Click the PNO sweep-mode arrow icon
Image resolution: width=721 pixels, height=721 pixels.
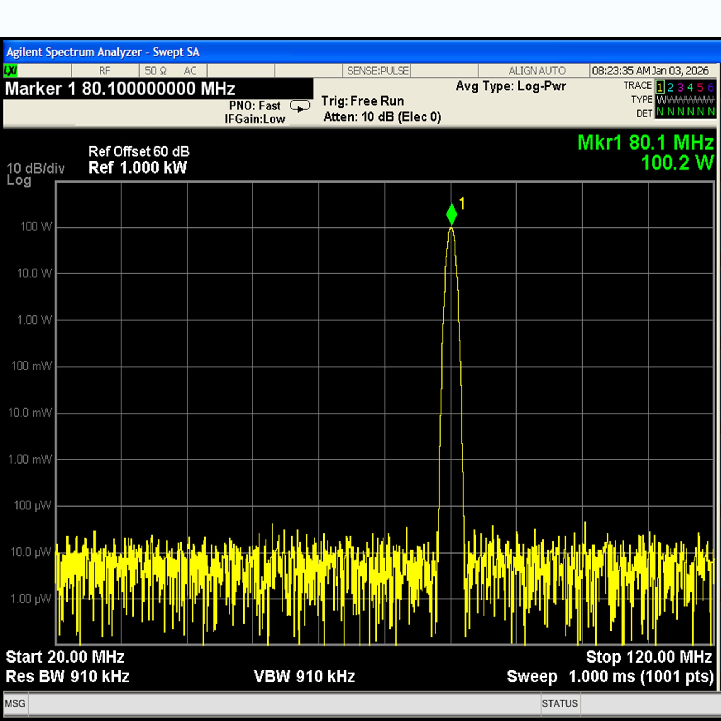pos(300,106)
